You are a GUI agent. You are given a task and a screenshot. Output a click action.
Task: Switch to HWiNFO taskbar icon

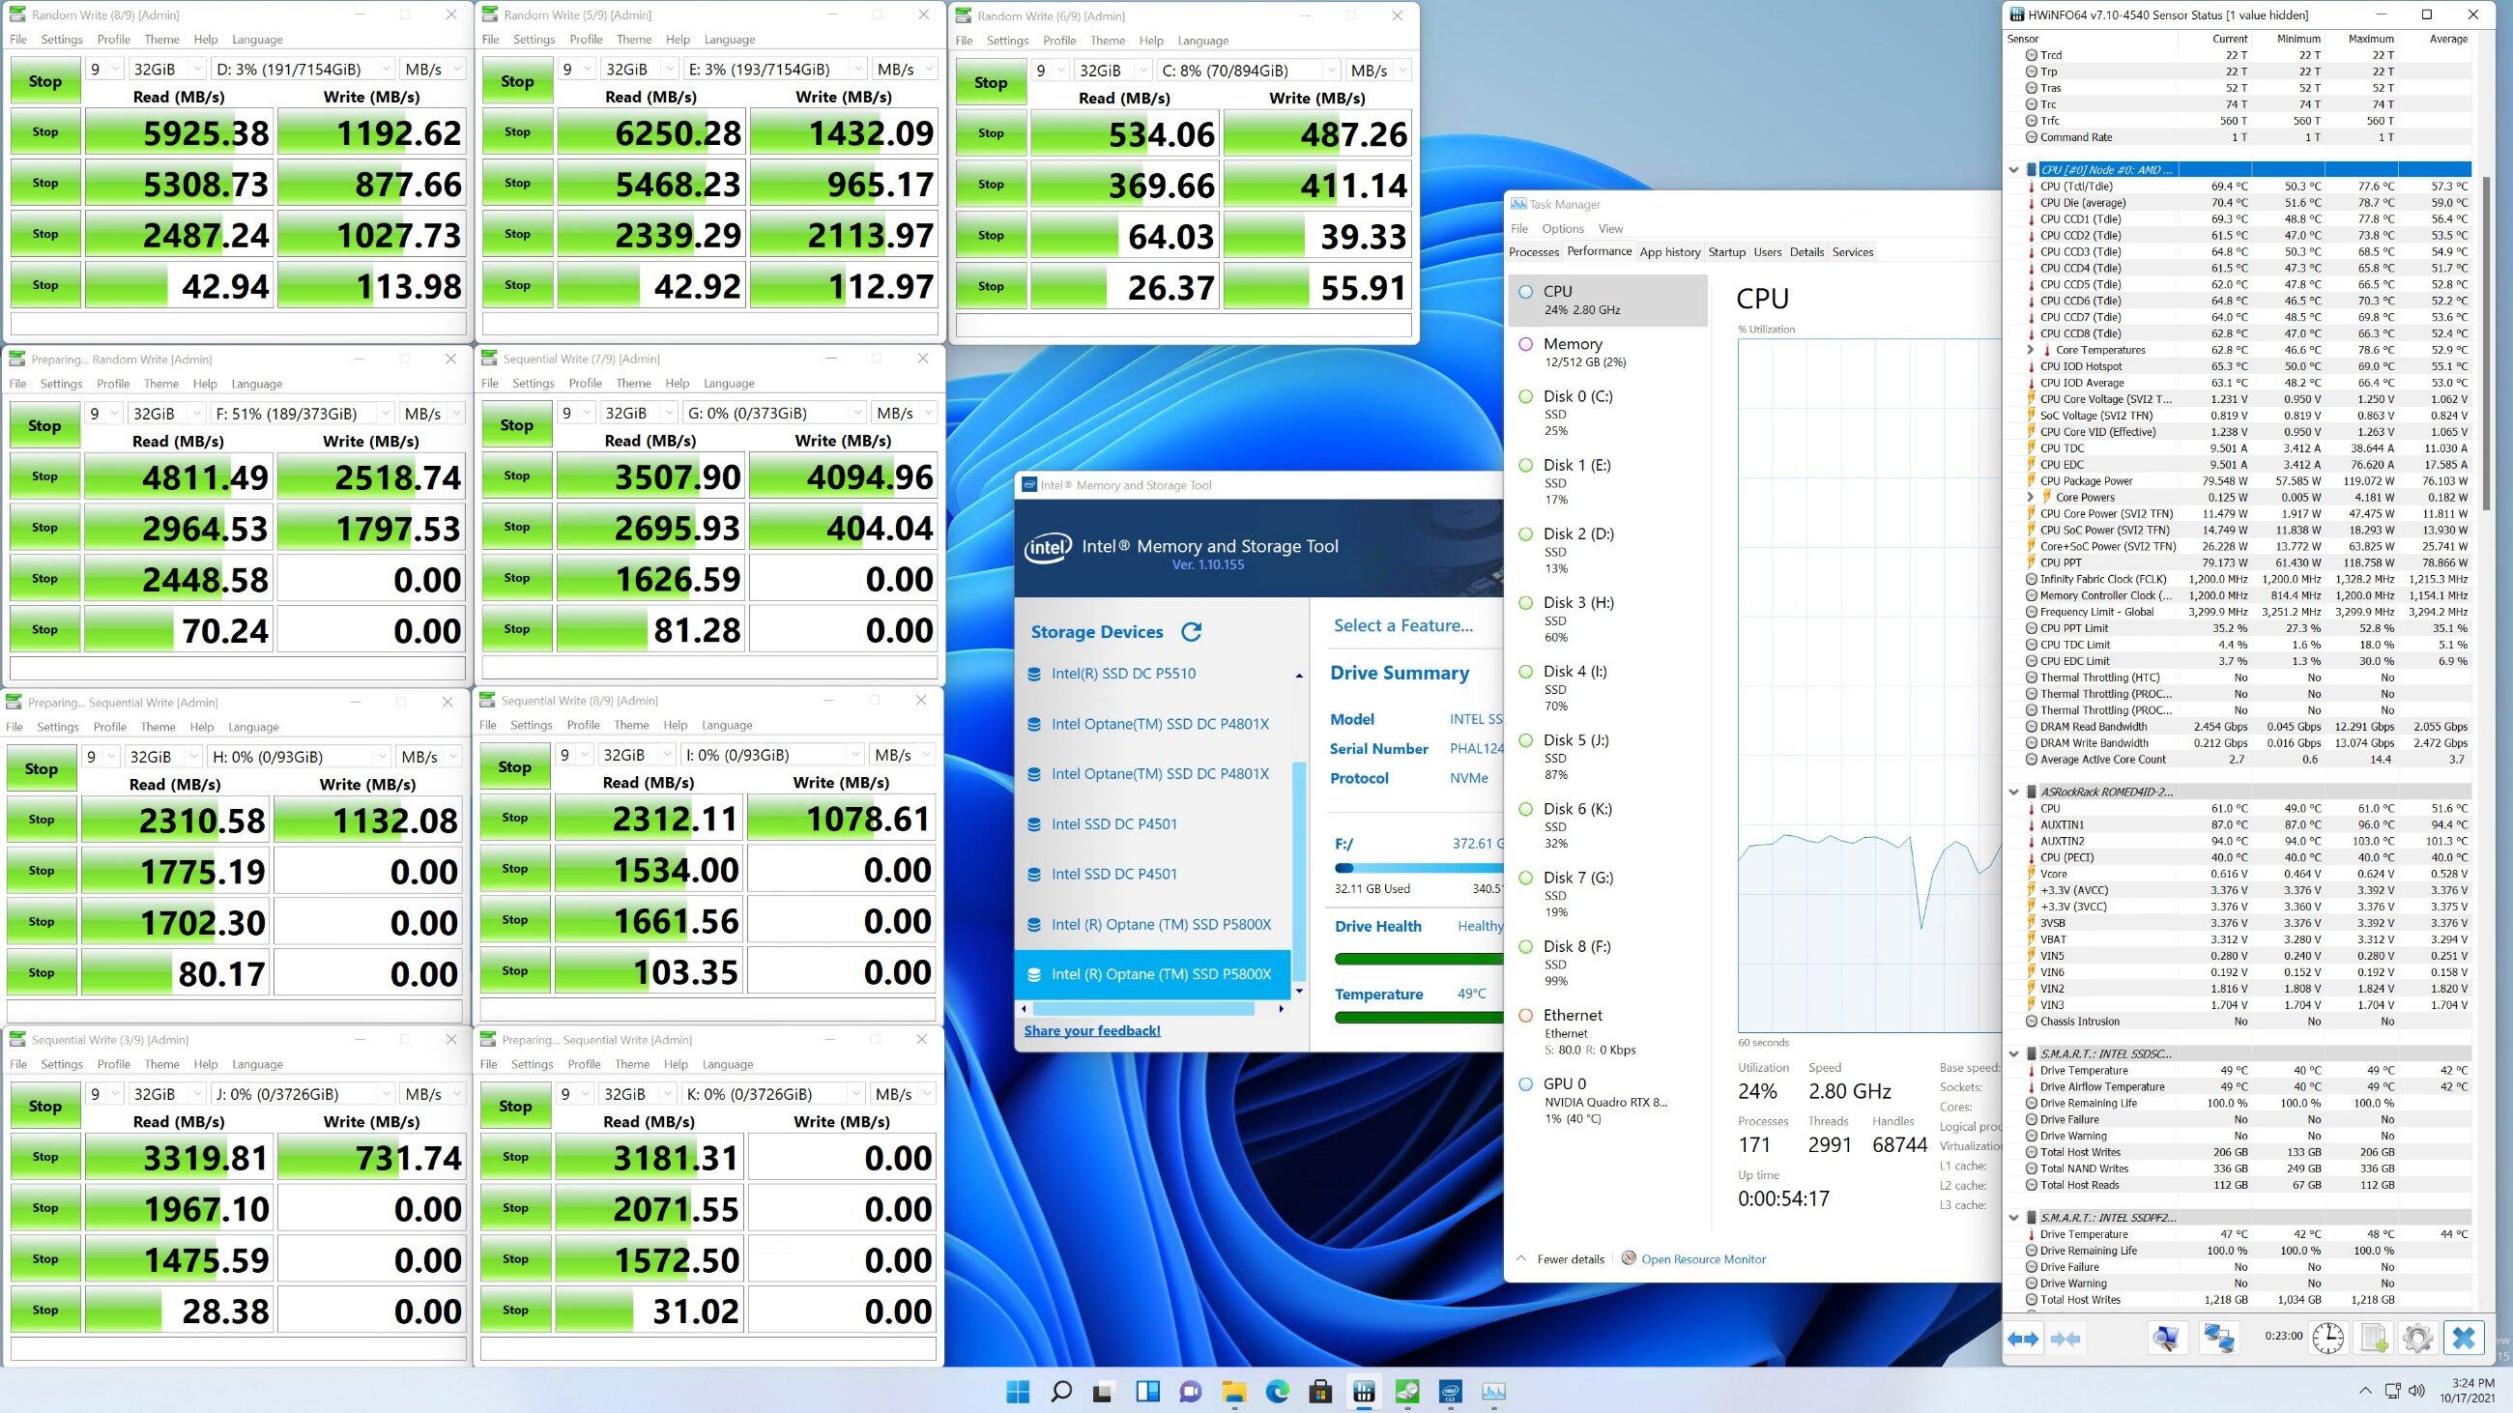[1364, 1392]
